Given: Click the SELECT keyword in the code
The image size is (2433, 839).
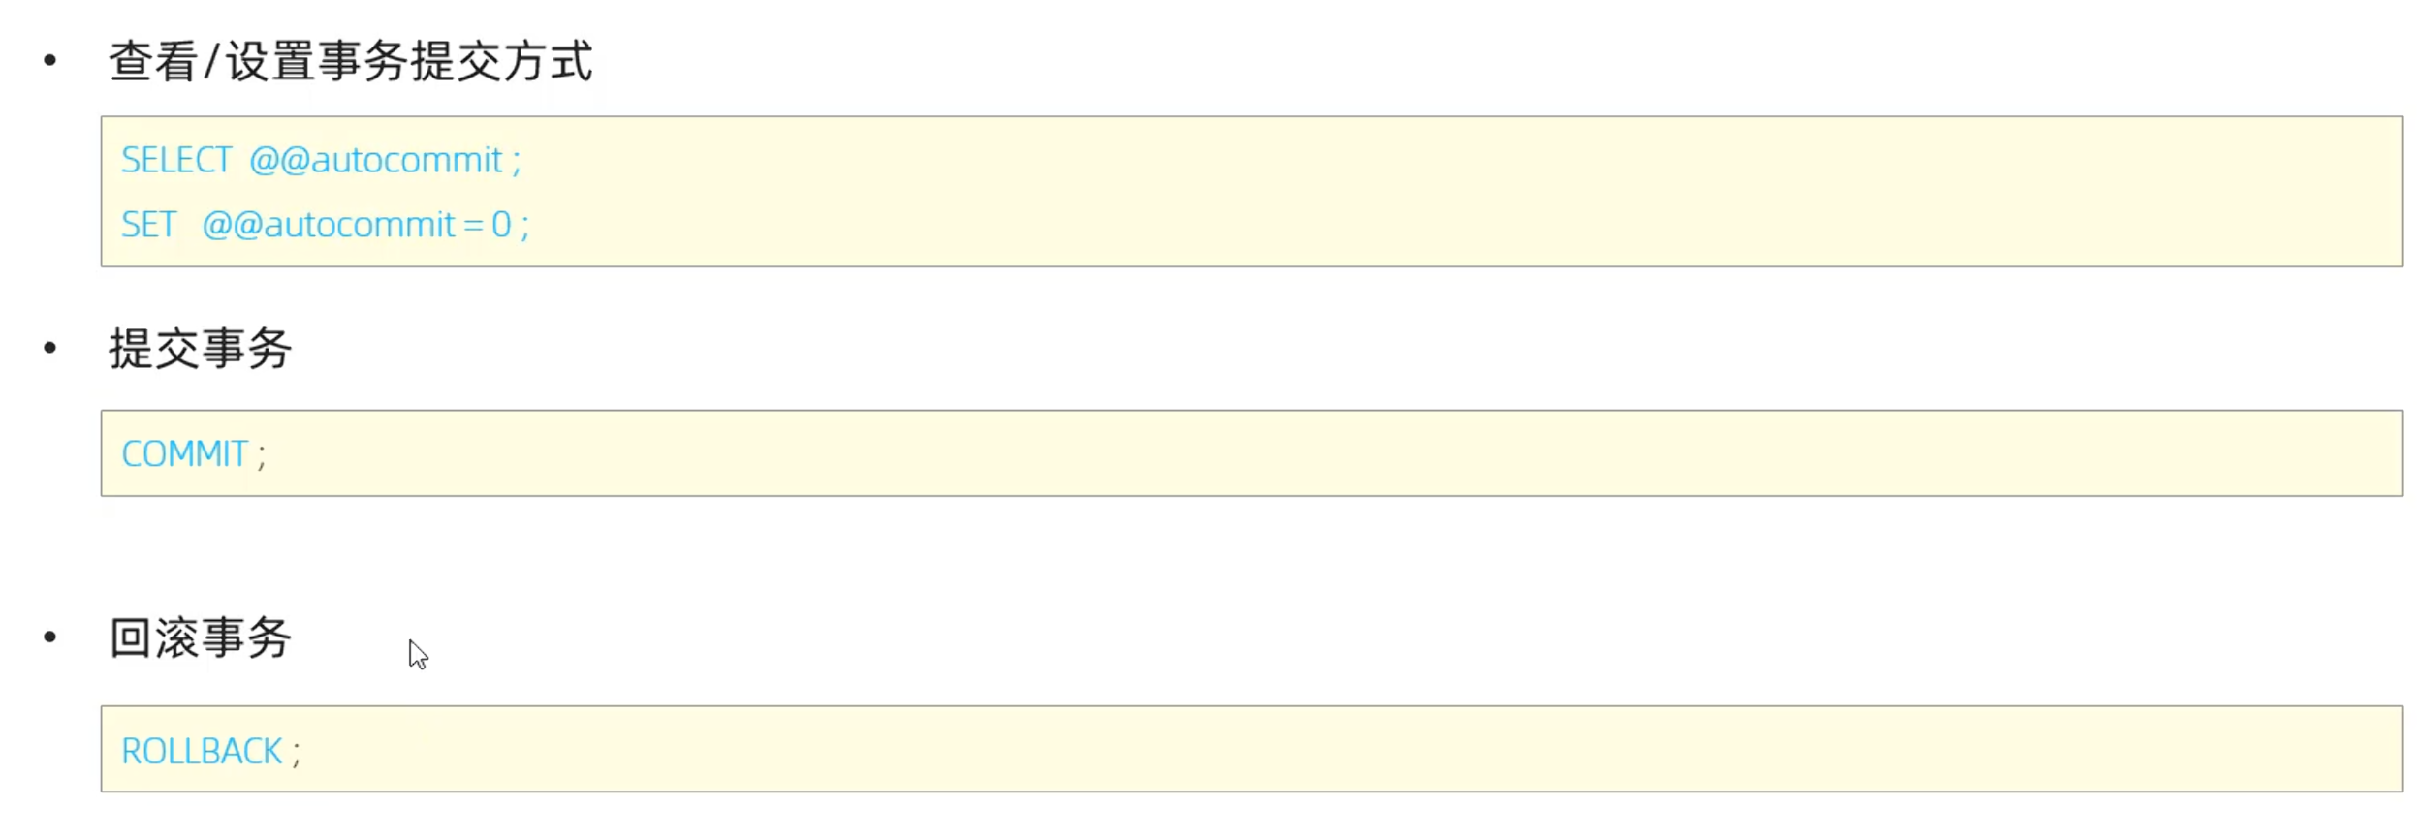Looking at the screenshot, I should (175, 160).
